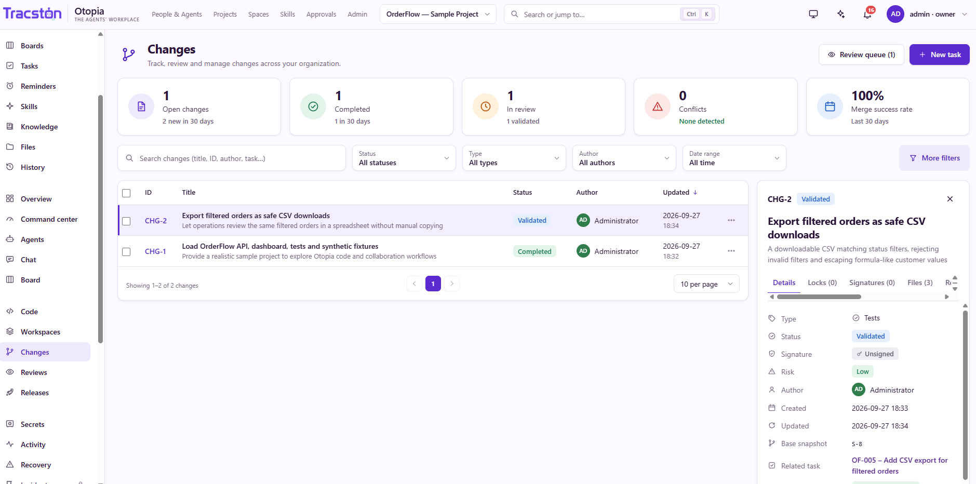Go to Reminders in sidebar
976x484 pixels.
point(45,86)
